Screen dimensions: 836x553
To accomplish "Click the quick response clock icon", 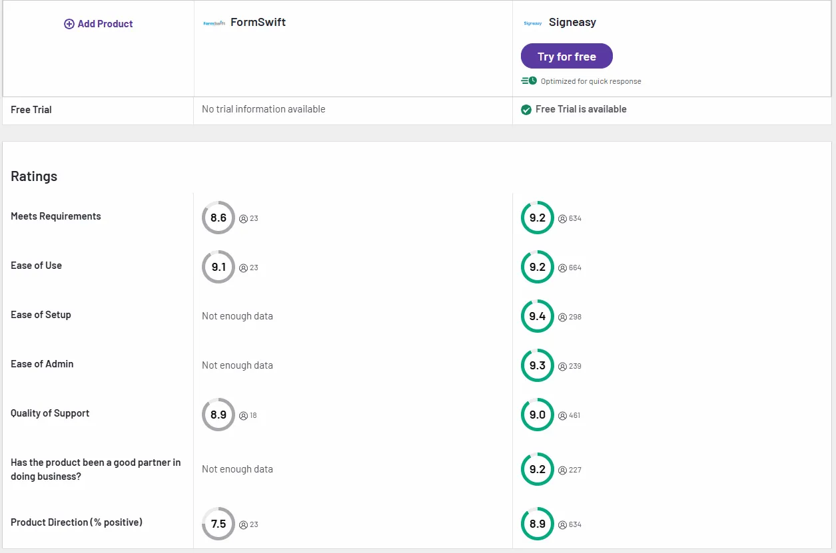I will (529, 81).
